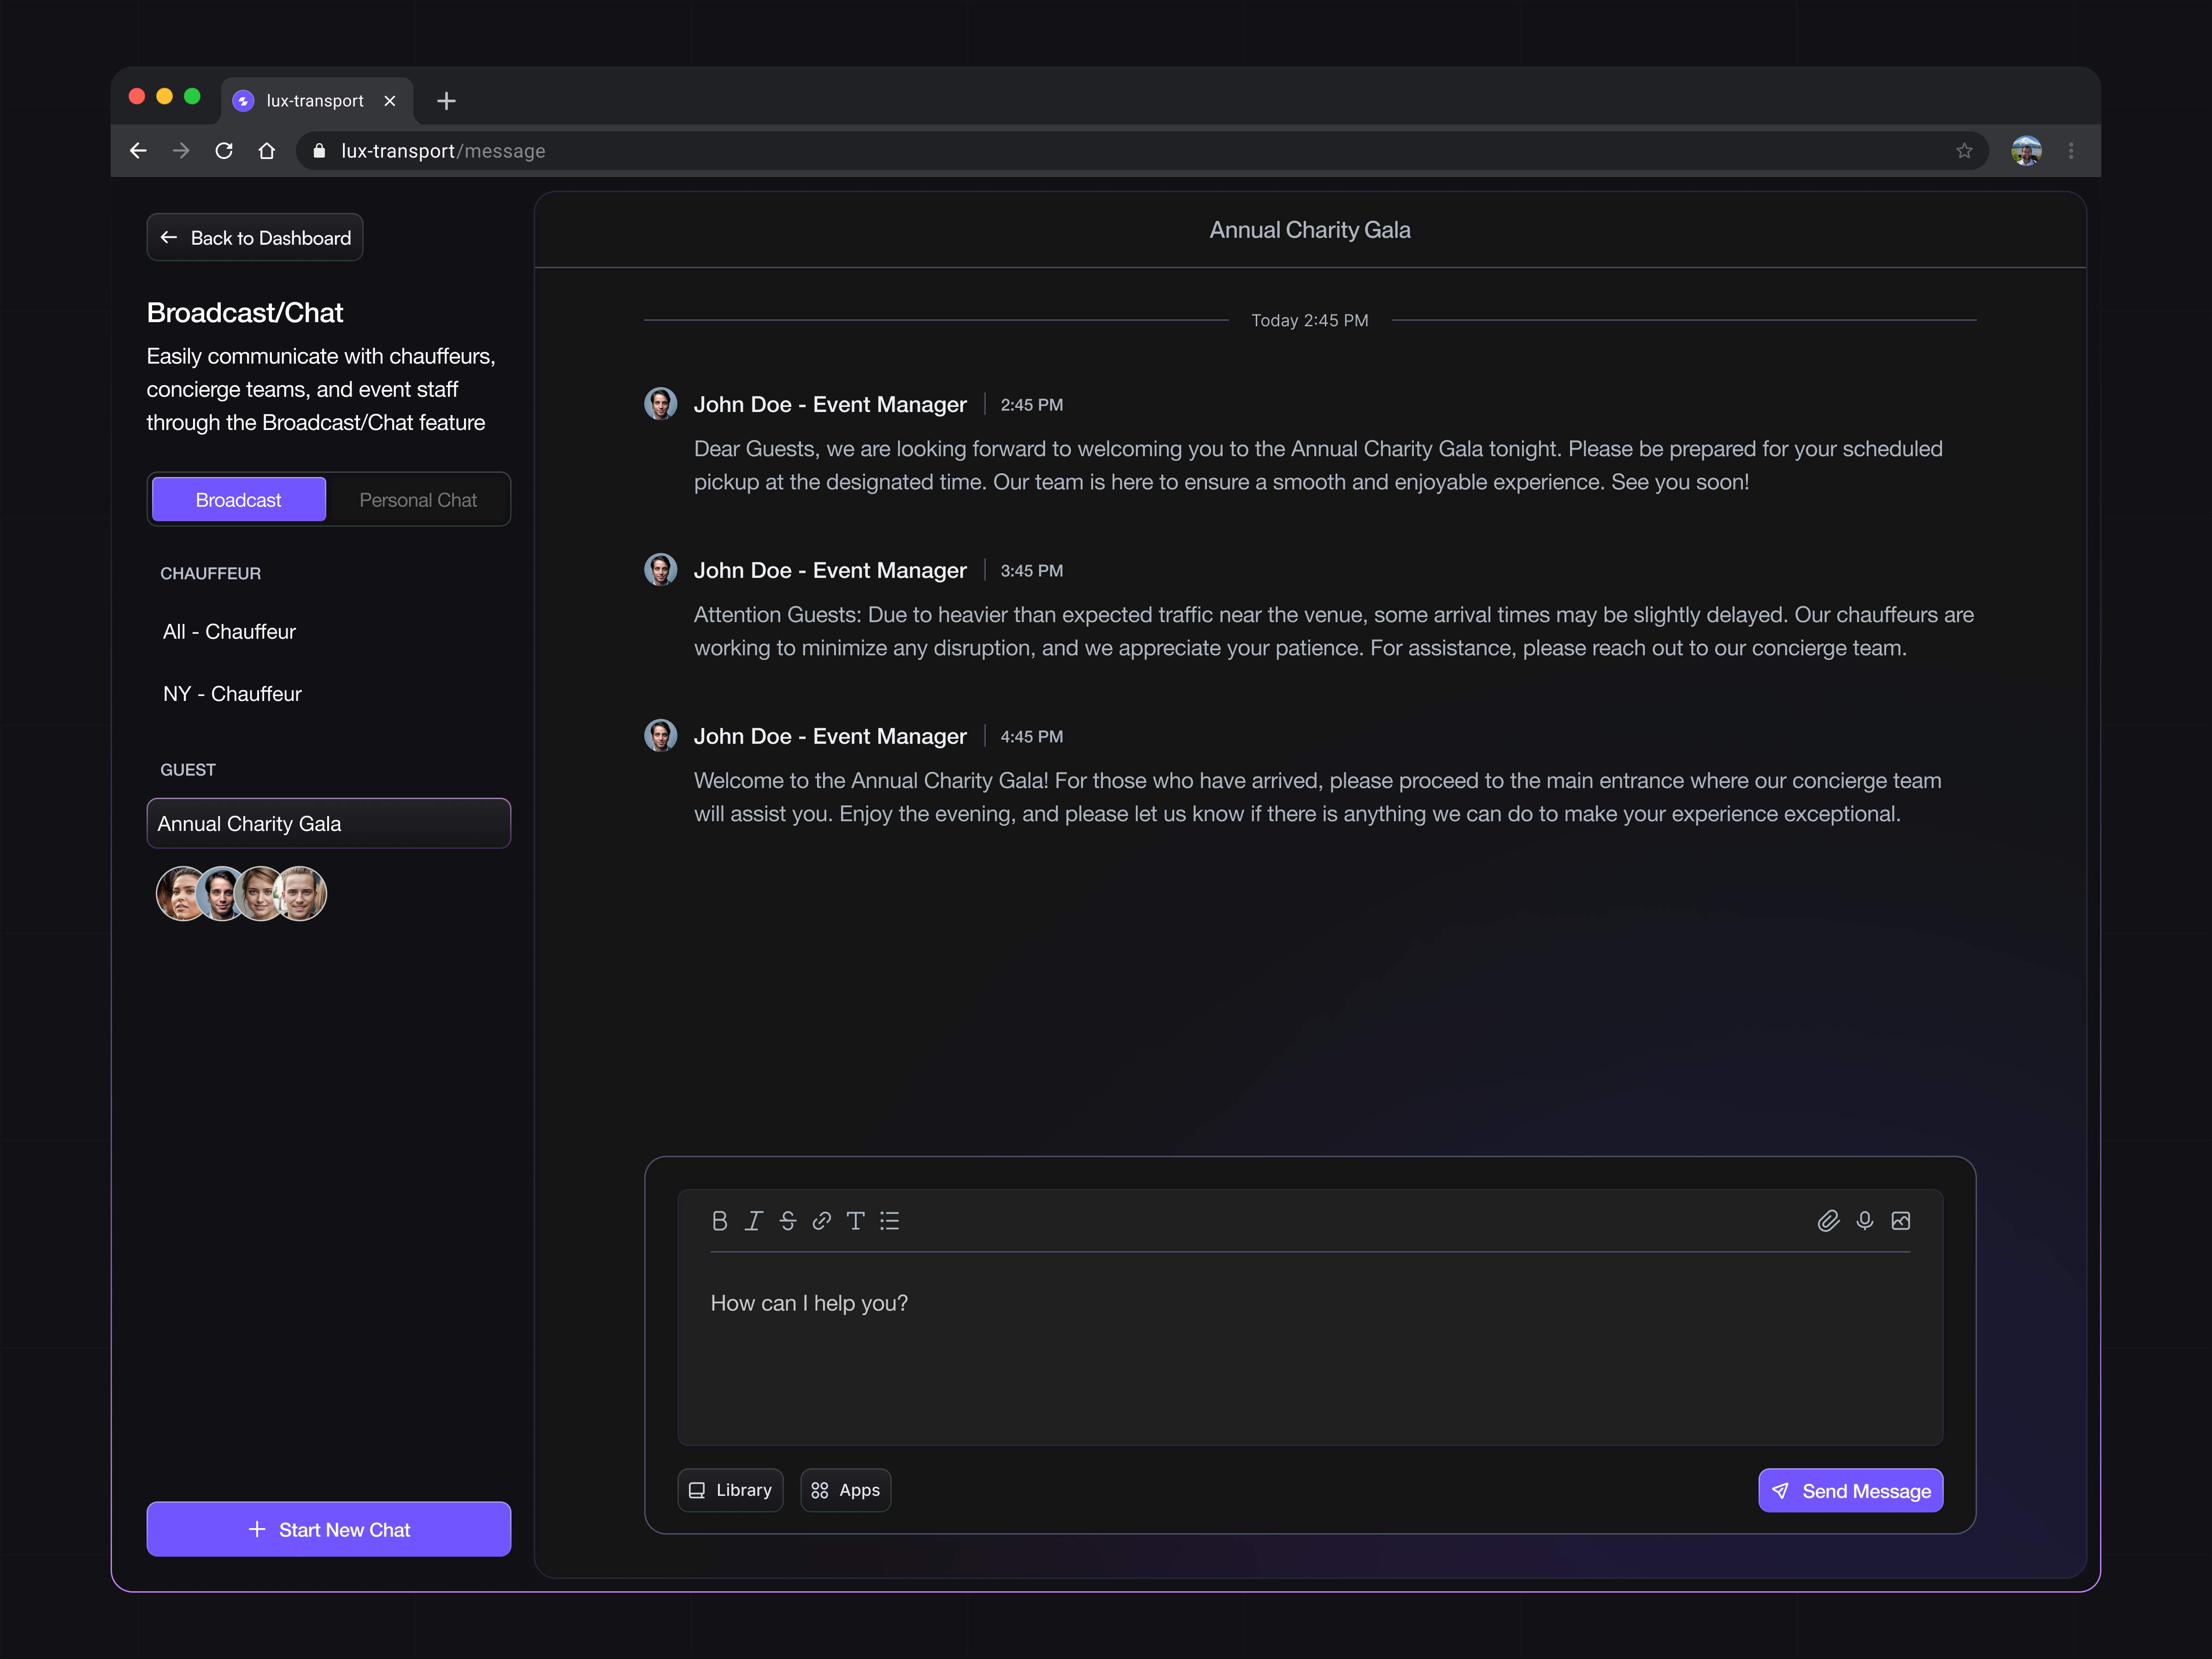2212x1659 pixels.
Task: Insert a bulleted list
Action: (x=889, y=1221)
